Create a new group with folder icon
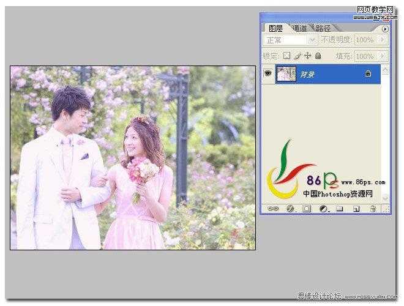The image size is (404, 306). pos(340,208)
